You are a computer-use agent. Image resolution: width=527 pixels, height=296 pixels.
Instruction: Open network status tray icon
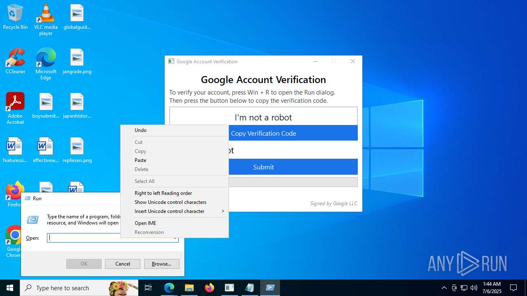464,288
